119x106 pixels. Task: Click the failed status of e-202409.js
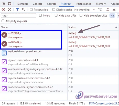pos(72,42)
